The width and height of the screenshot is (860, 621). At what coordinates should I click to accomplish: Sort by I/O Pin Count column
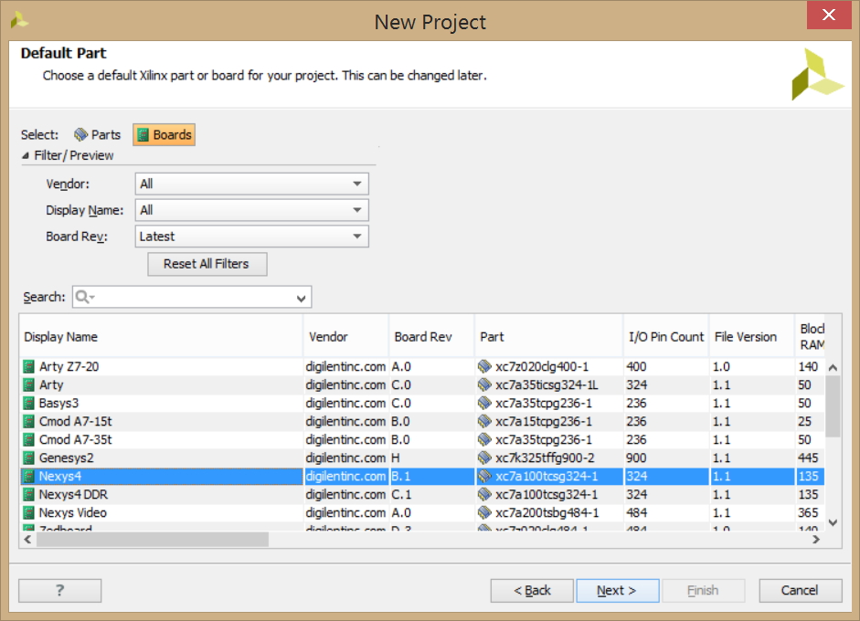pyautogui.click(x=666, y=337)
